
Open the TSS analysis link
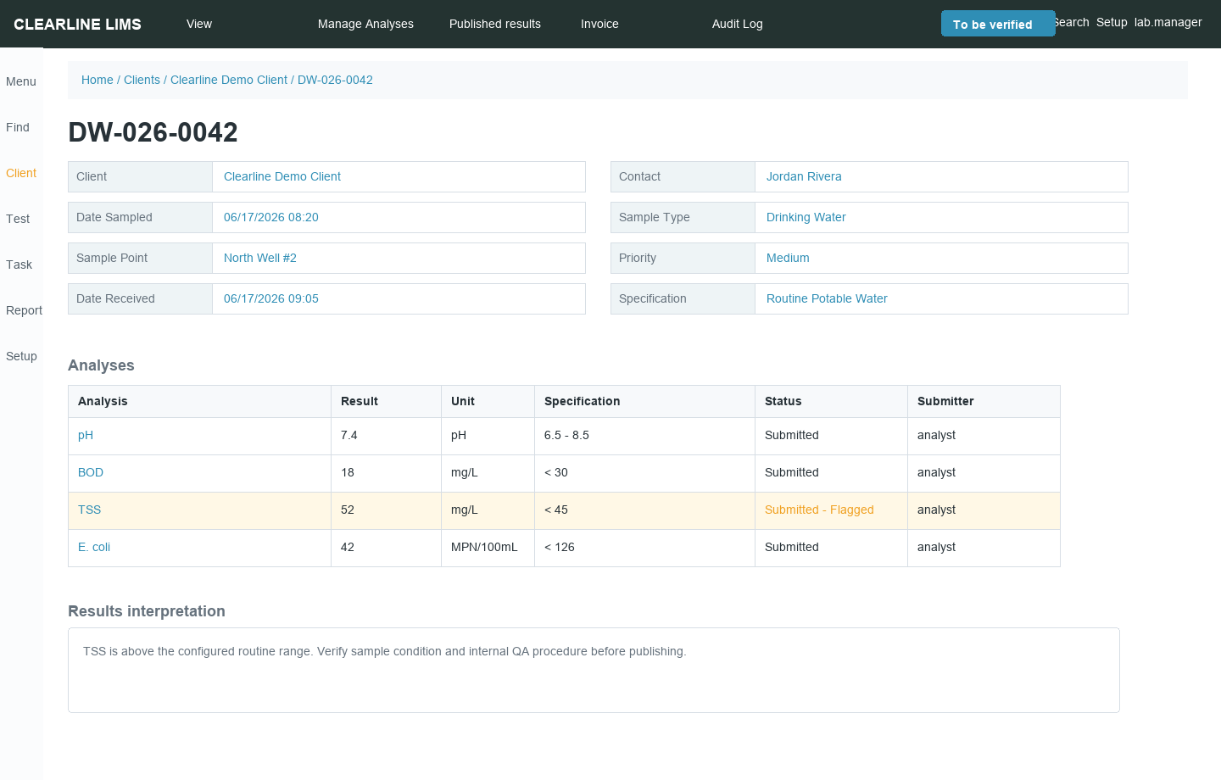click(x=89, y=510)
